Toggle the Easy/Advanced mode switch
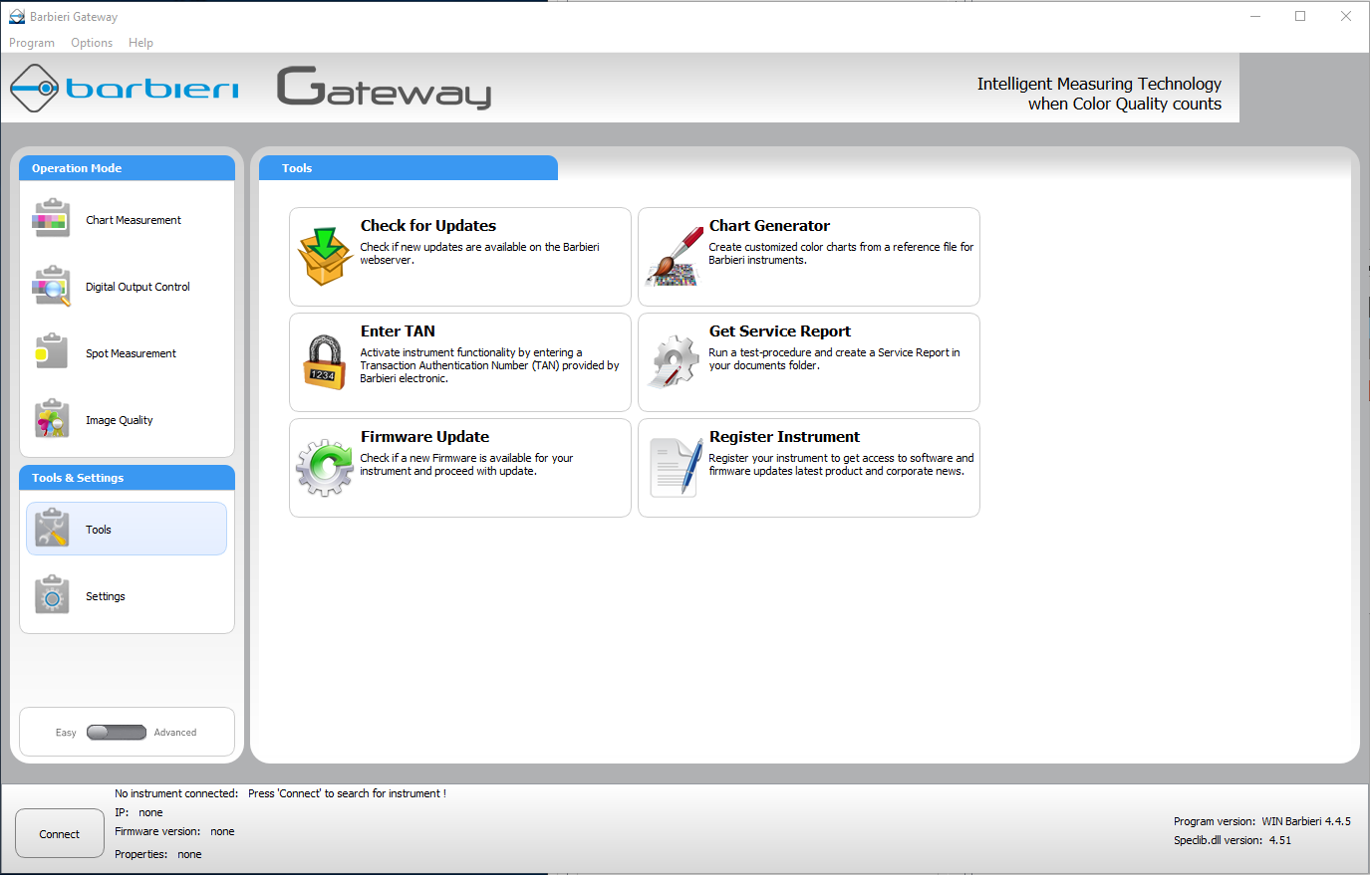The image size is (1370, 875). coord(117,733)
